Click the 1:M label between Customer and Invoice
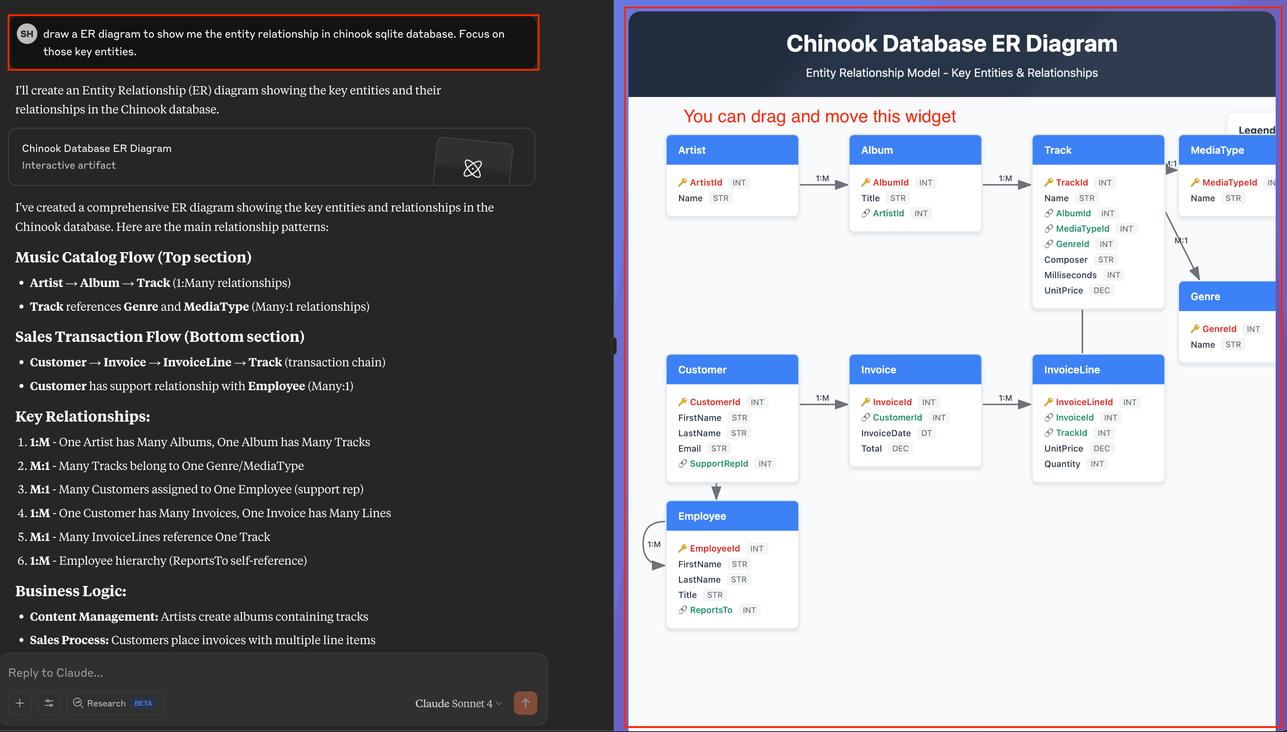This screenshot has width=1287, height=732. tap(822, 398)
